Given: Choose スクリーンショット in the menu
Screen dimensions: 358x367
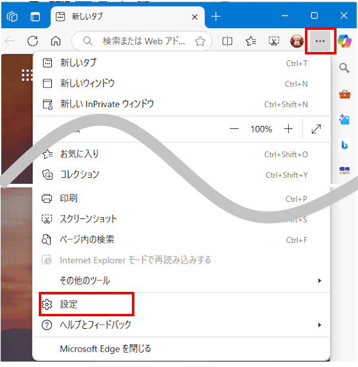Looking at the screenshot, I should [181, 220].
